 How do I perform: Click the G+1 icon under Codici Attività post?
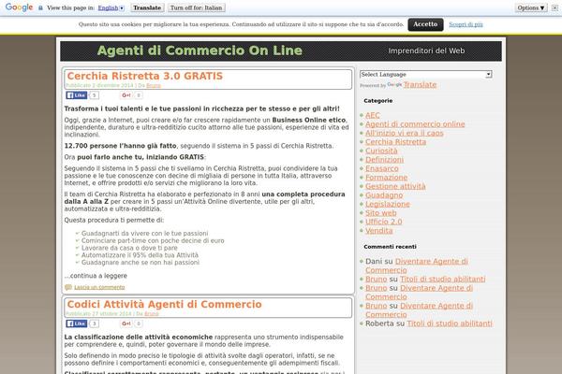(126, 324)
